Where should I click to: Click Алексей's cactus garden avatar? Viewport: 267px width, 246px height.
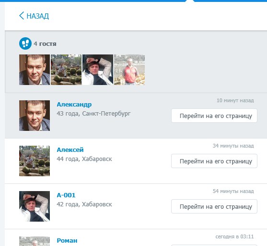(x=35, y=161)
